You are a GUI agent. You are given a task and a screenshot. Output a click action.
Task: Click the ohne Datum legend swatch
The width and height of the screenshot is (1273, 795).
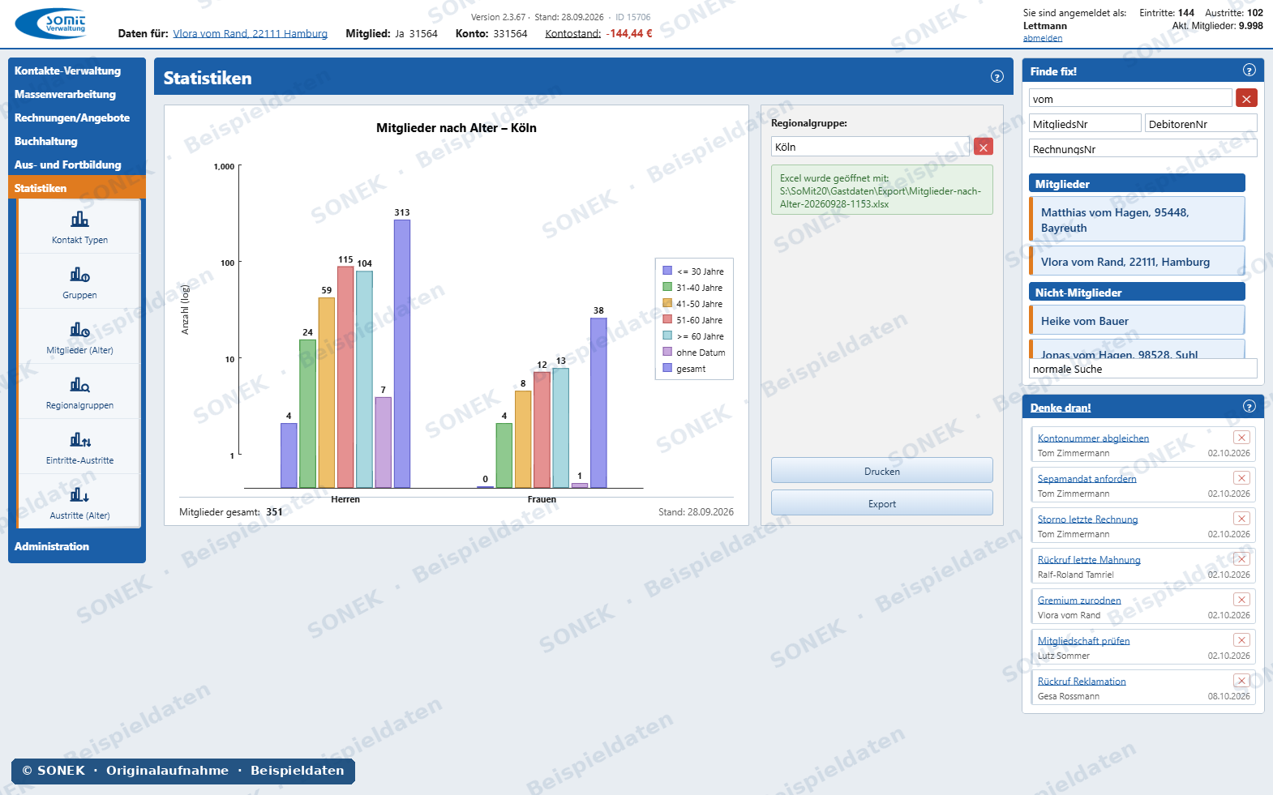click(667, 352)
